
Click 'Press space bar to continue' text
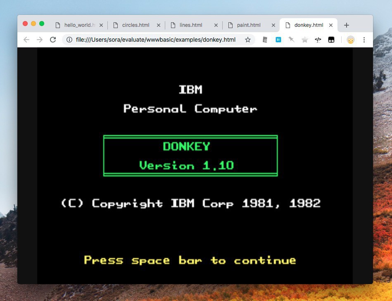tap(190, 260)
